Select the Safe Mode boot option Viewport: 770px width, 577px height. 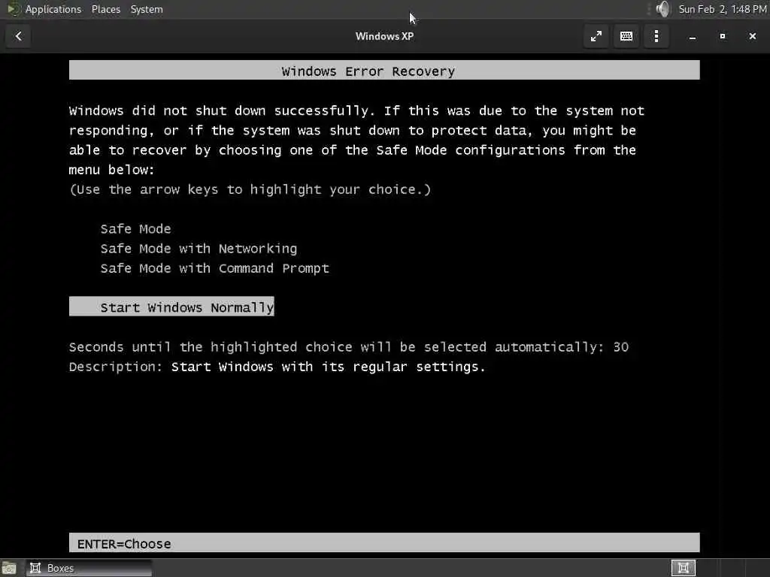(x=135, y=229)
